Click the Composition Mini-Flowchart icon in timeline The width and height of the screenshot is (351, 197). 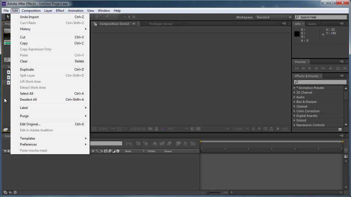click(129, 143)
